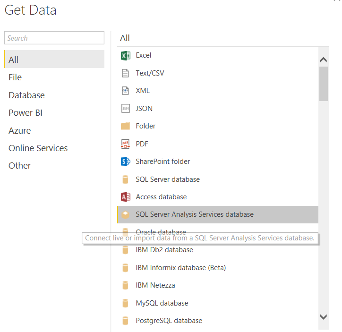
Task: Select SQL Server database entry
Action: [x=218, y=179]
